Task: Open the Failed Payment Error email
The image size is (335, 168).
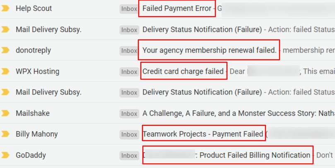Action: pyautogui.click(x=177, y=8)
